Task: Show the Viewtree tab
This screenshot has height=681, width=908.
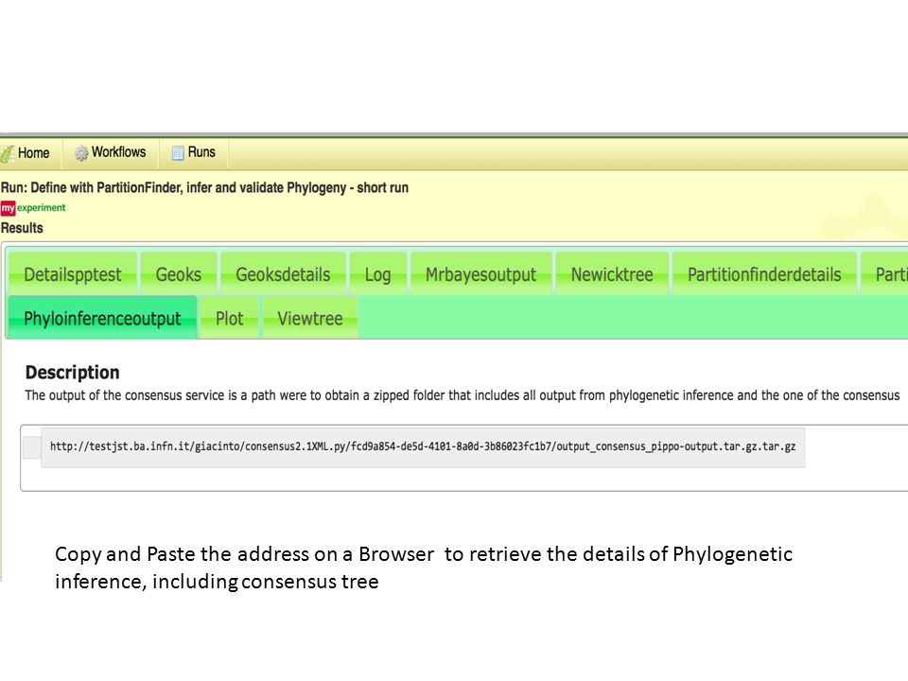Action: click(310, 318)
